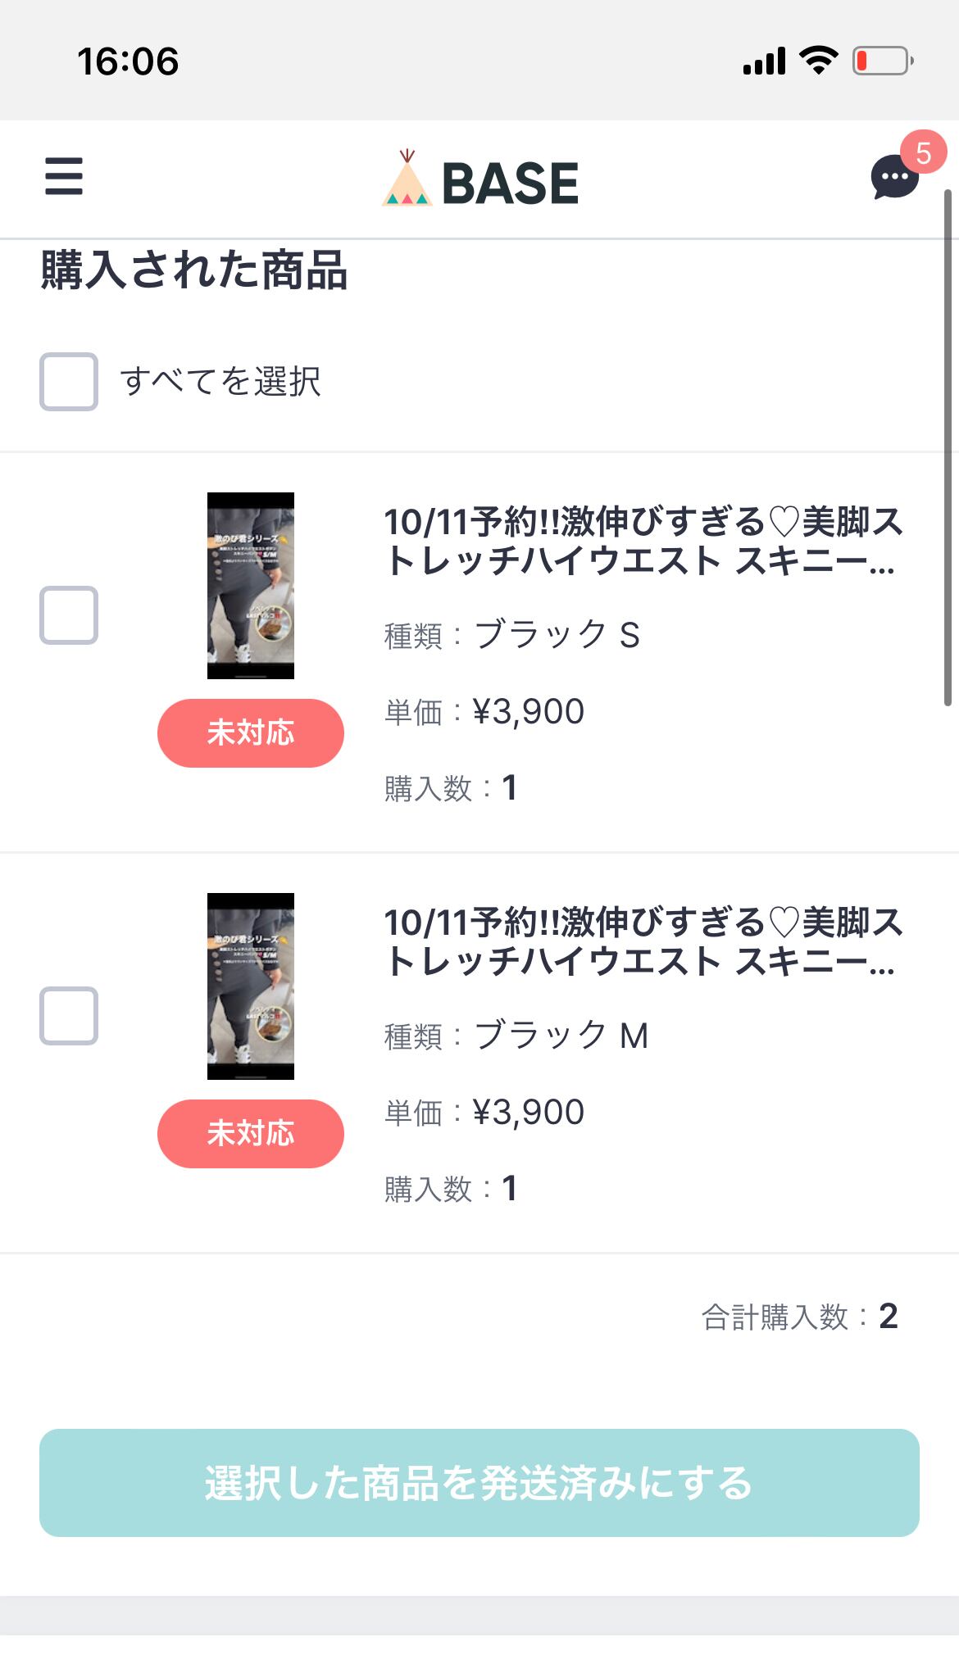
Task: Open the hamburger menu
Action: 64,176
